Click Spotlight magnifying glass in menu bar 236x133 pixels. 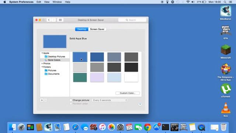pos(225,2)
